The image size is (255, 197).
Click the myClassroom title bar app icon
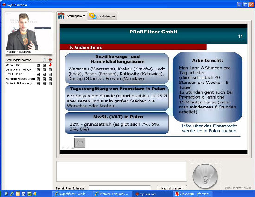pyautogui.click(x=4, y=5)
